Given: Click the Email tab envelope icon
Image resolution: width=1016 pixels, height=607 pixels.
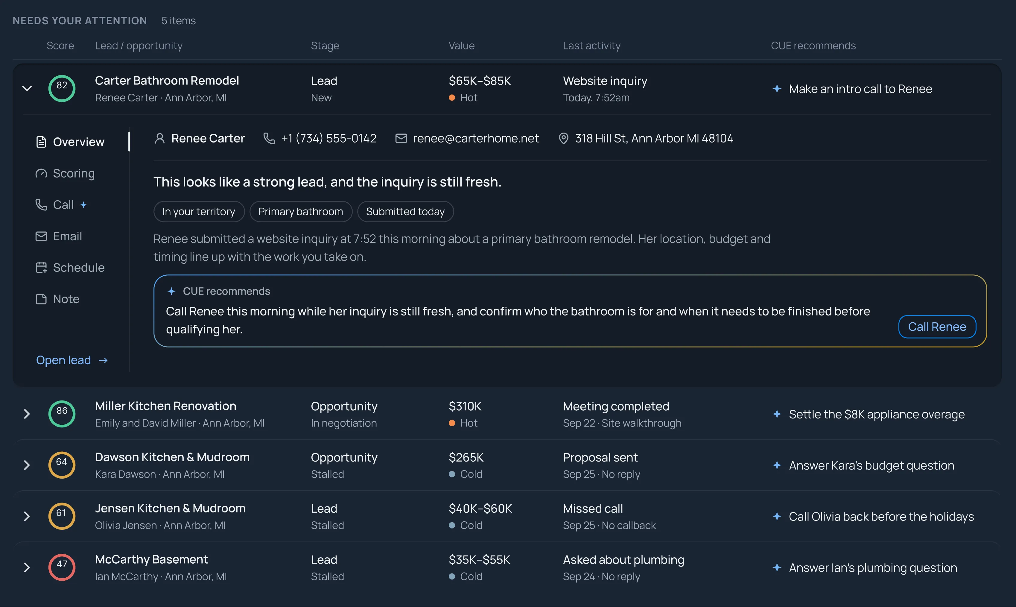Looking at the screenshot, I should (41, 236).
